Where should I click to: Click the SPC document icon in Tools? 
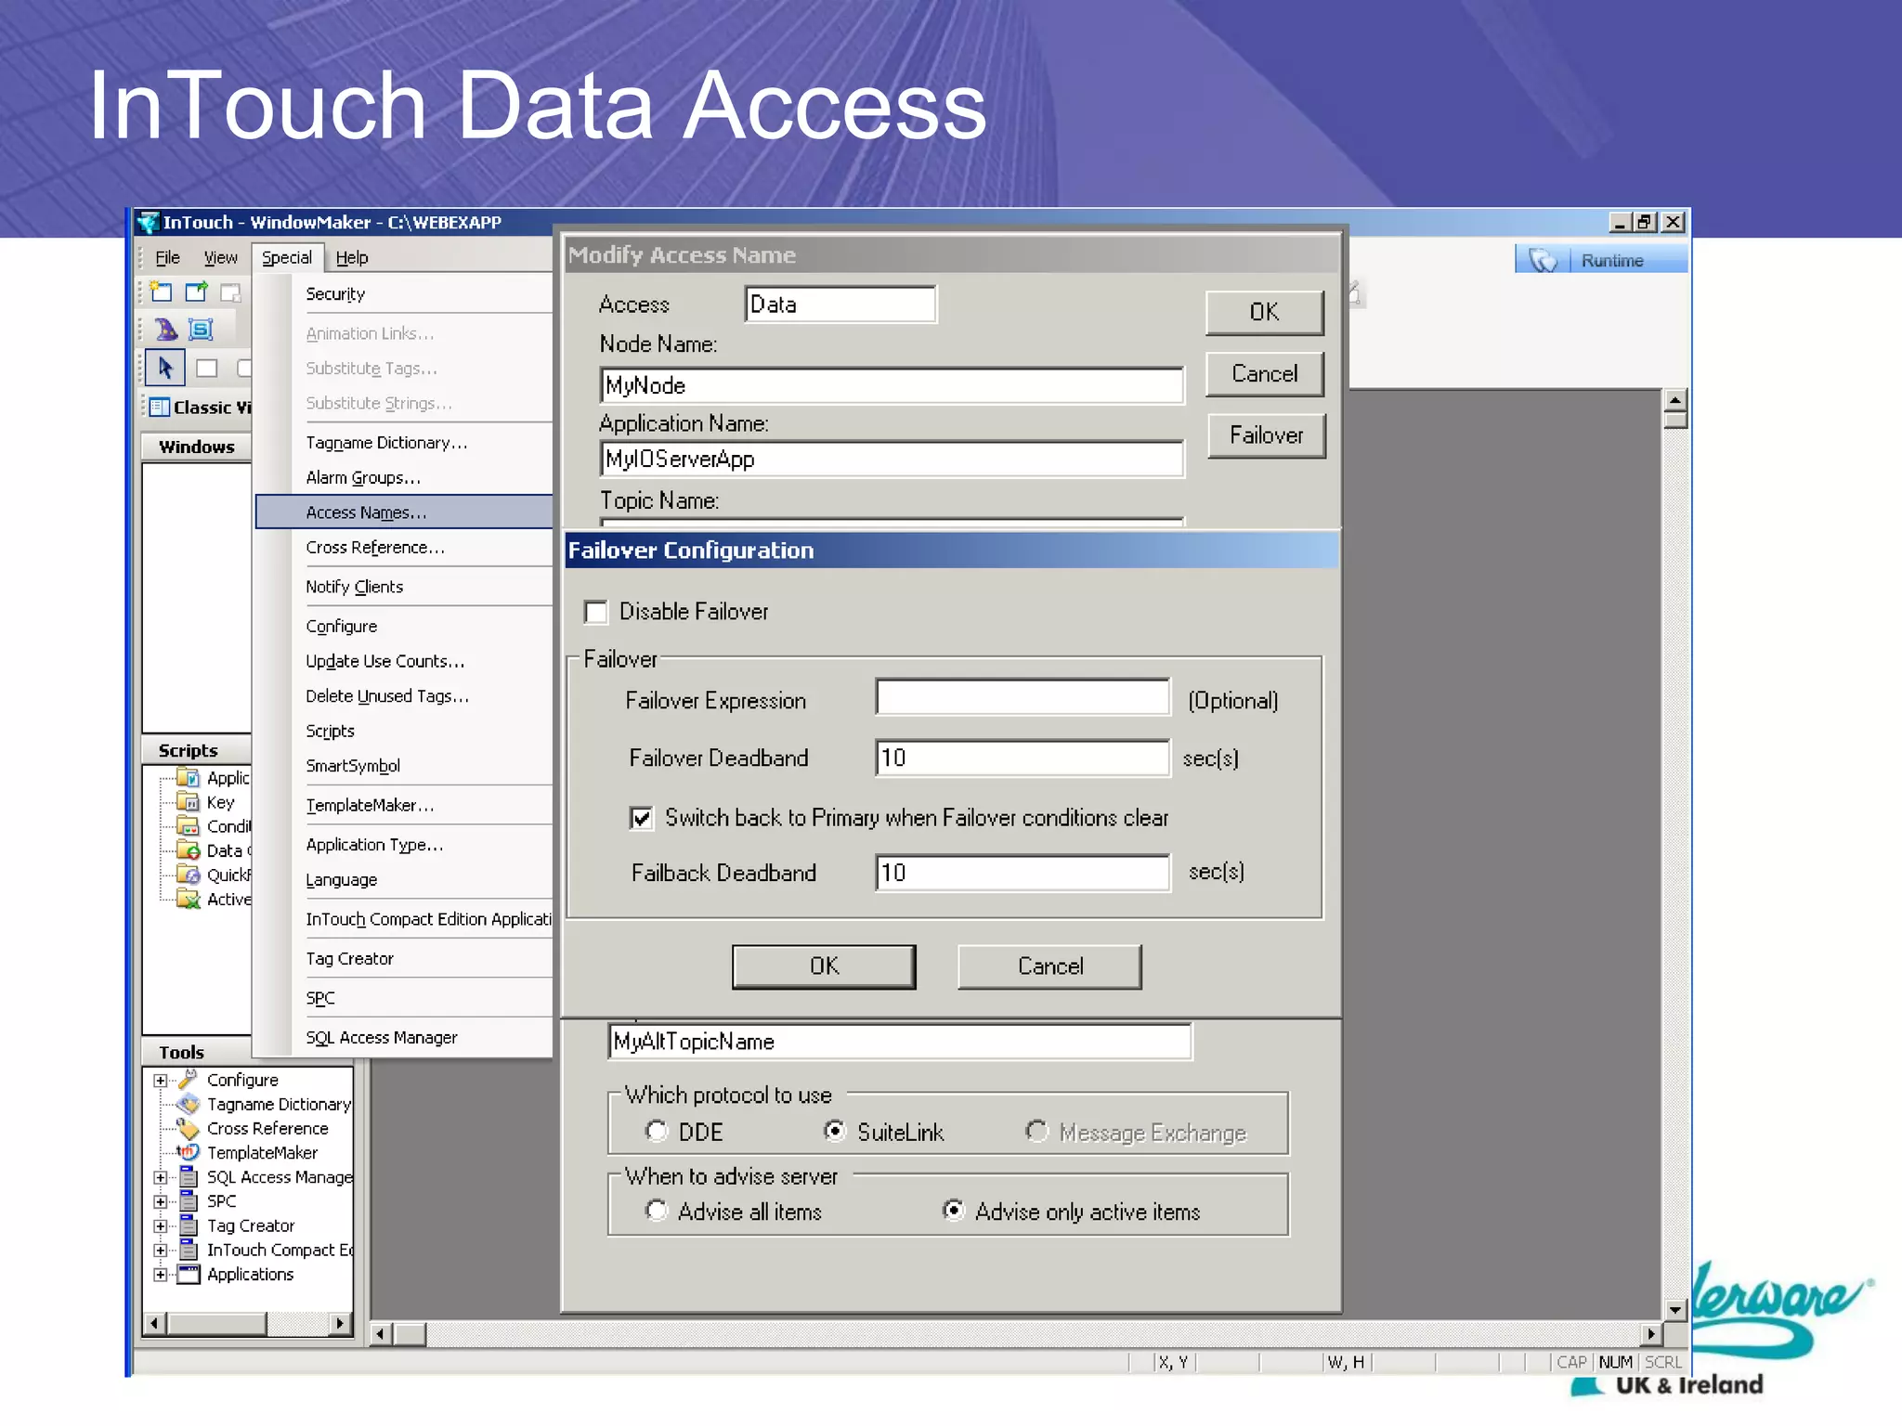pyautogui.click(x=188, y=1200)
